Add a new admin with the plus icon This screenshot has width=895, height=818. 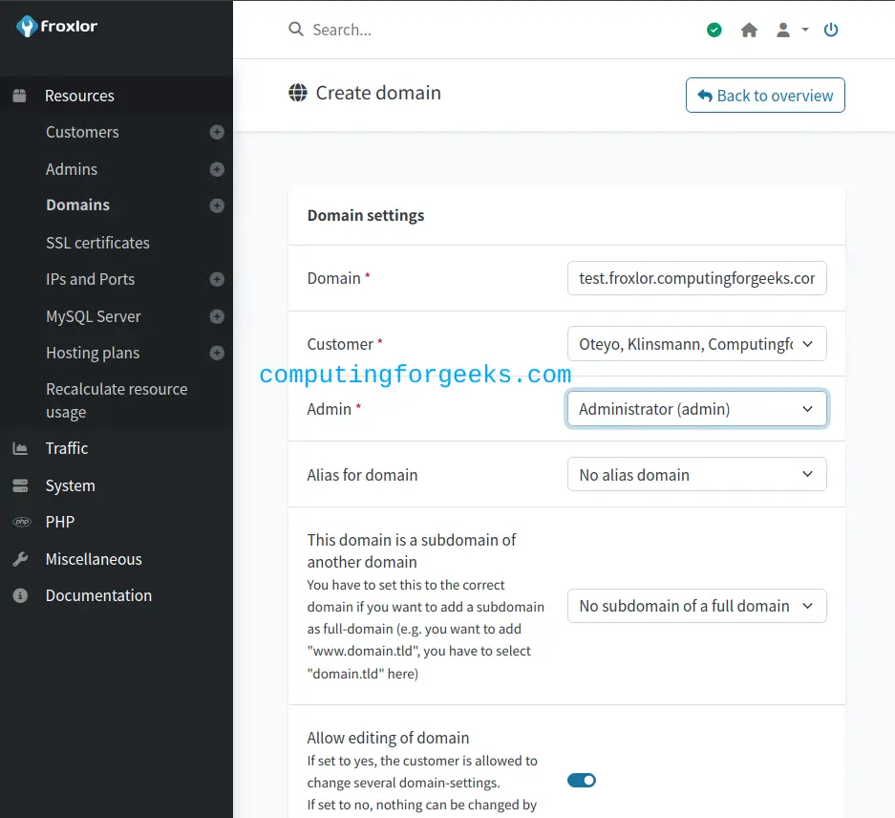(217, 170)
